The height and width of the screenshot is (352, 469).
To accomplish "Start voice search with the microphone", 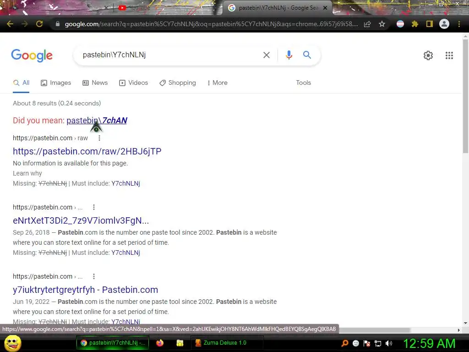I will pyautogui.click(x=289, y=55).
